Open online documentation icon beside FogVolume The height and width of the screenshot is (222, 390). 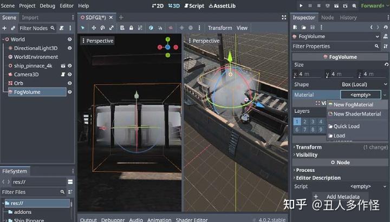(386, 37)
